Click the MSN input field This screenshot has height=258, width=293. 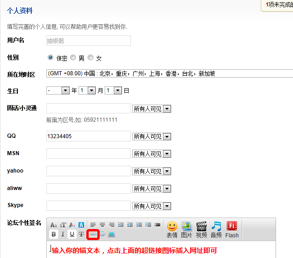pos(89,153)
